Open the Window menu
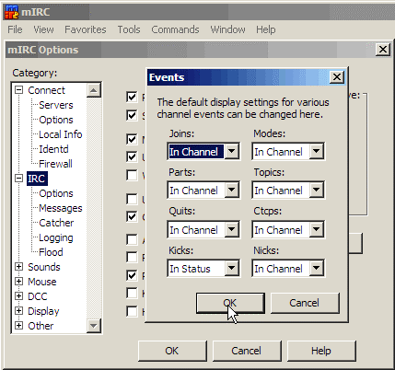The image size is (395, 370). tap(227, 29)
